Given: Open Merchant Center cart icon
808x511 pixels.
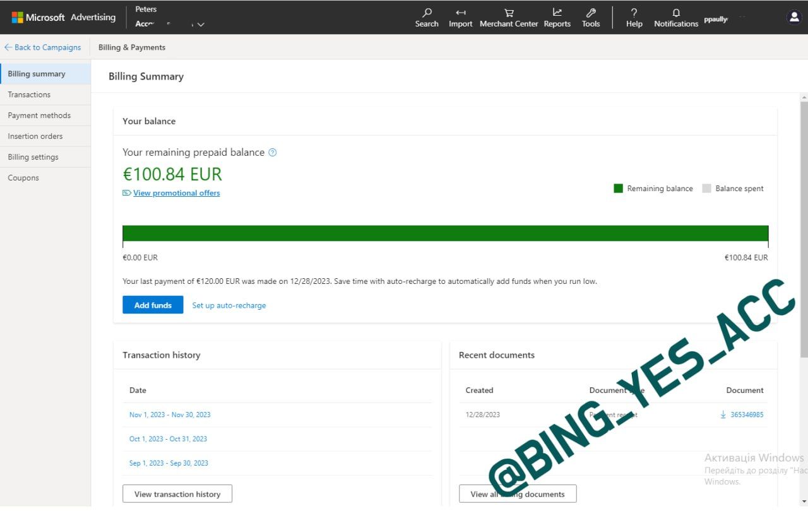Looking at the screenshot, I should point(509,13).
